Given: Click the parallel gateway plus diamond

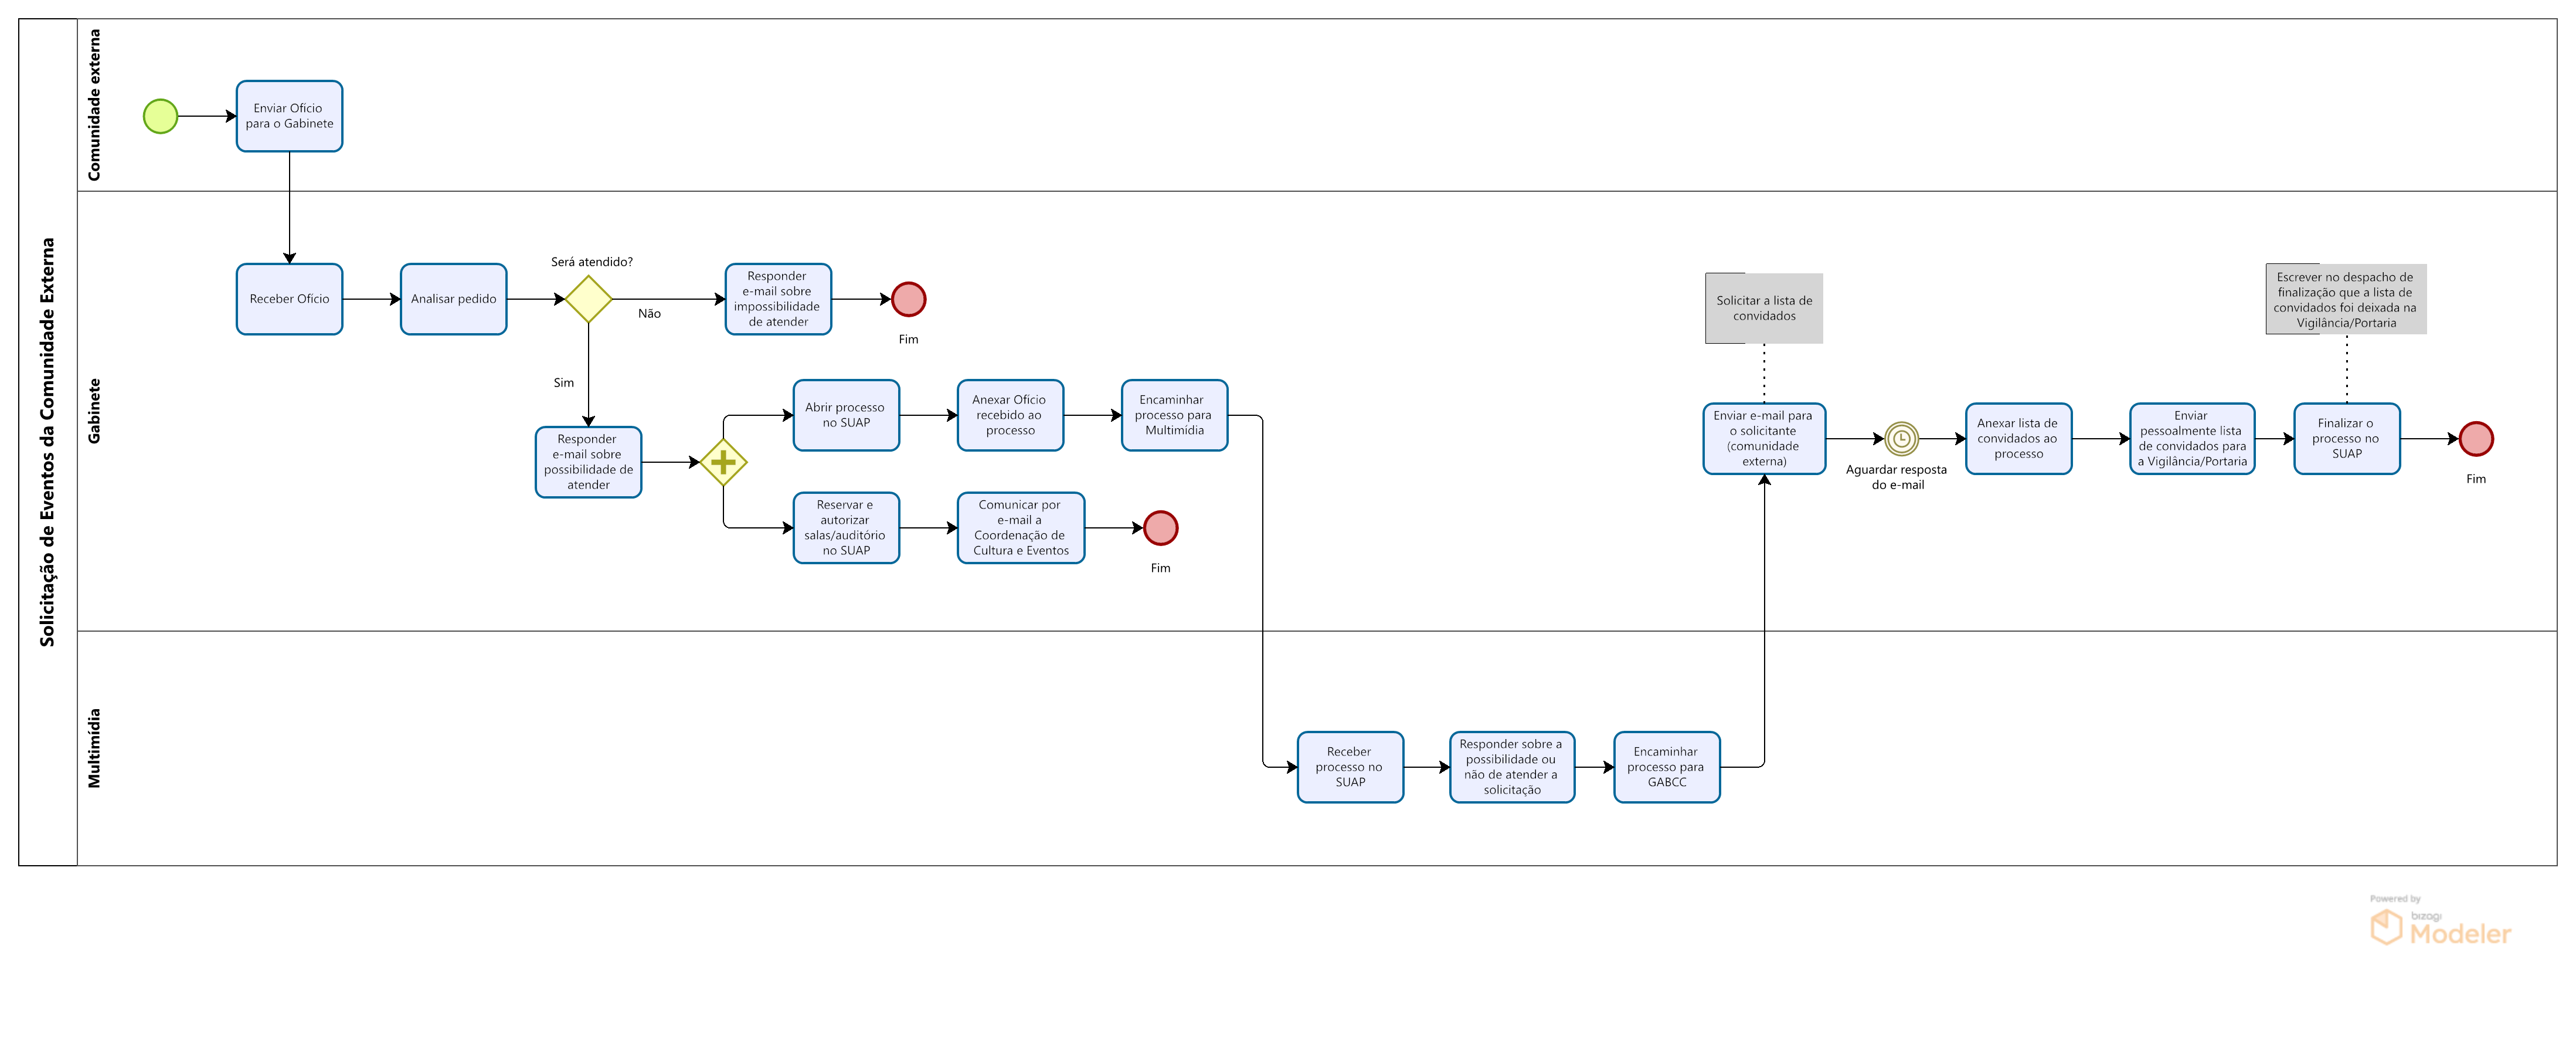Looking at the screenshot, I should (723, 462).
